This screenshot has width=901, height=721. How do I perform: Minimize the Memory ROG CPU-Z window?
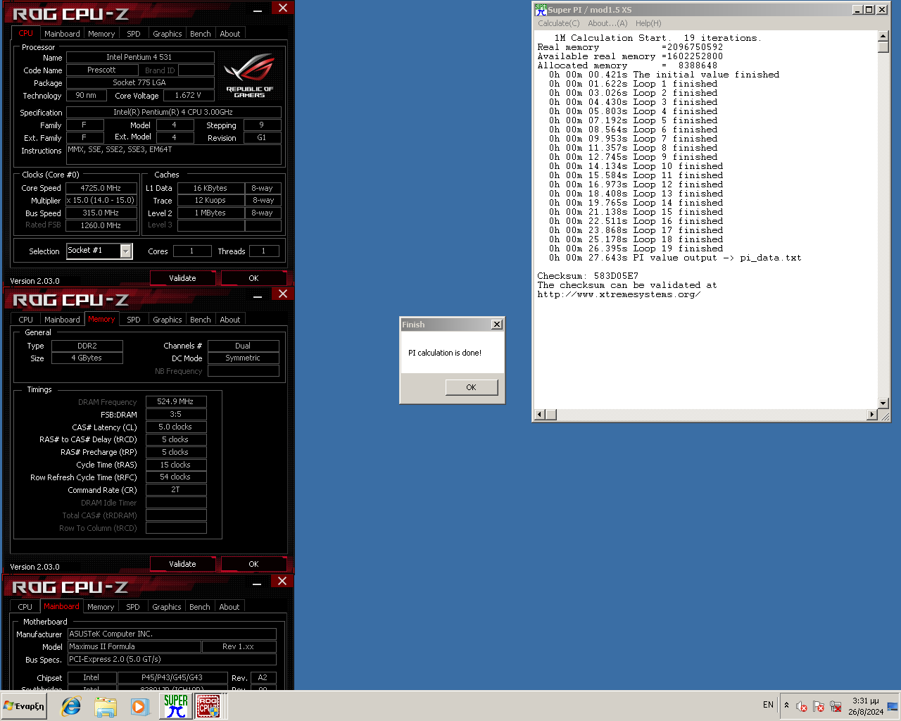pyautogui.click(x=258, y=296)
